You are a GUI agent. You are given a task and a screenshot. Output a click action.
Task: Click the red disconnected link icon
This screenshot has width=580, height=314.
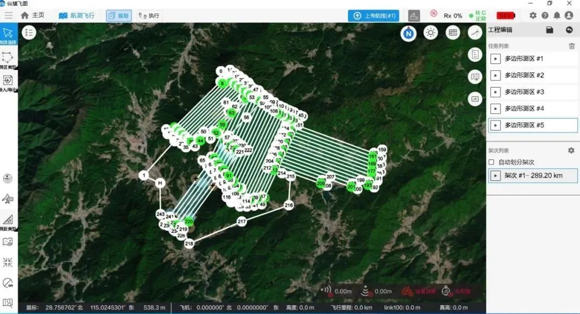tap(433, 13)
